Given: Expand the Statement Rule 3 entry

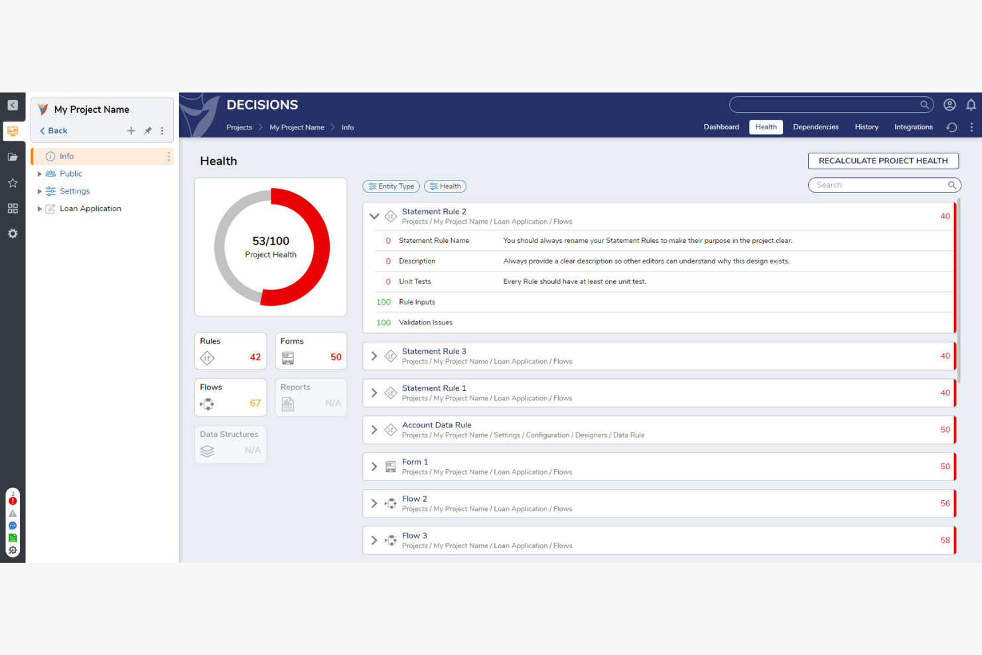Looking at the screenshot, I should pyautogui.click(x=374, y=356).
